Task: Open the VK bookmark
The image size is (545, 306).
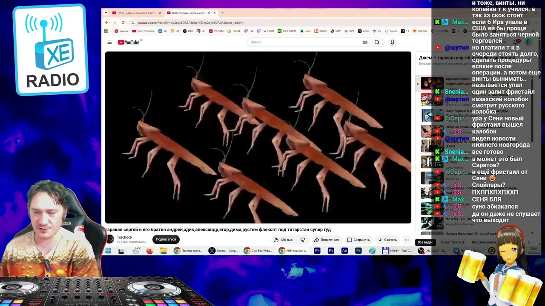Action: click(163, 31)
